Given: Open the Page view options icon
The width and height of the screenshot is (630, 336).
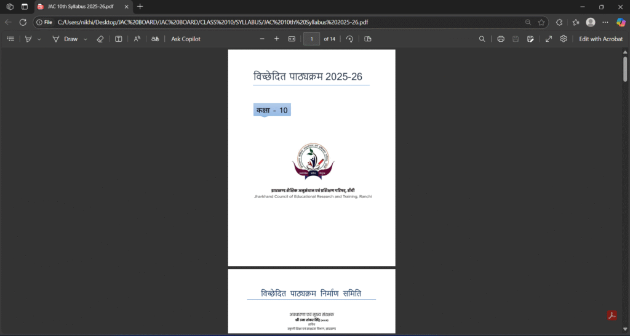Looking at the screenshot, I should [368, 39].
